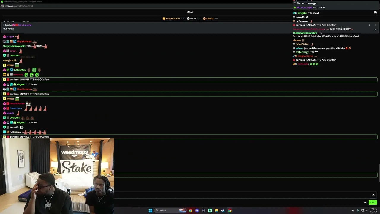
Task: Open first Chrome icon in taskbar
Action: pos(190,210)
